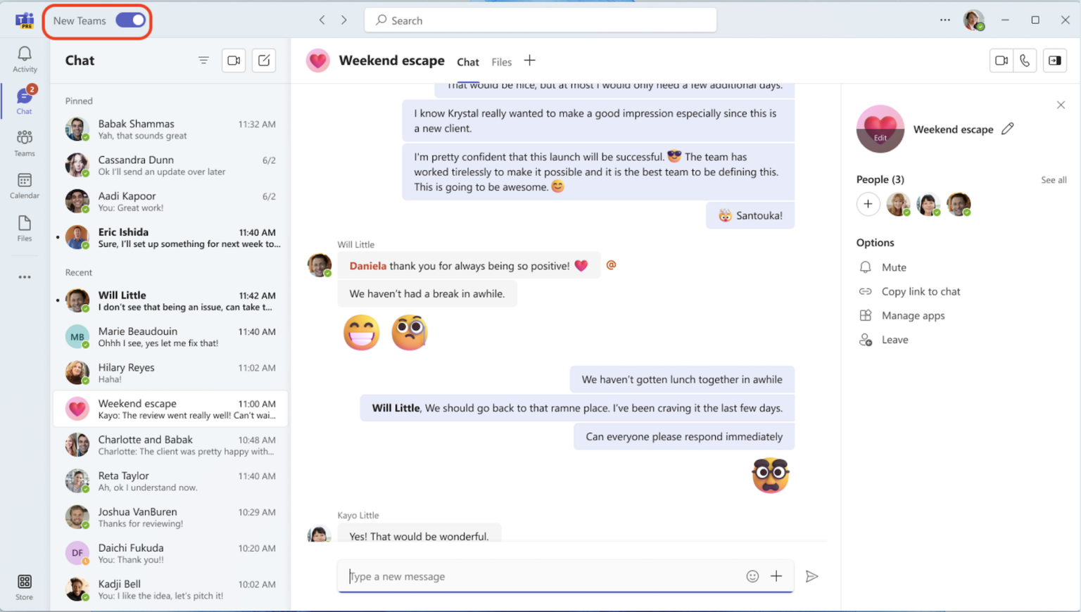Open Files from the left sidebar
Image resolution: width=1081 pixels, height=612 pixels.
[24, 227]
